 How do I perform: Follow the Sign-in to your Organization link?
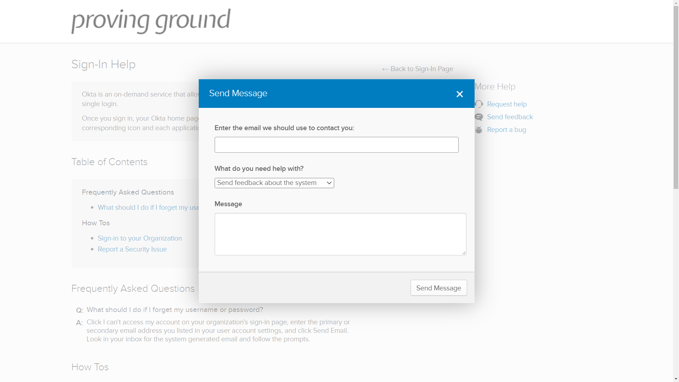140,238
